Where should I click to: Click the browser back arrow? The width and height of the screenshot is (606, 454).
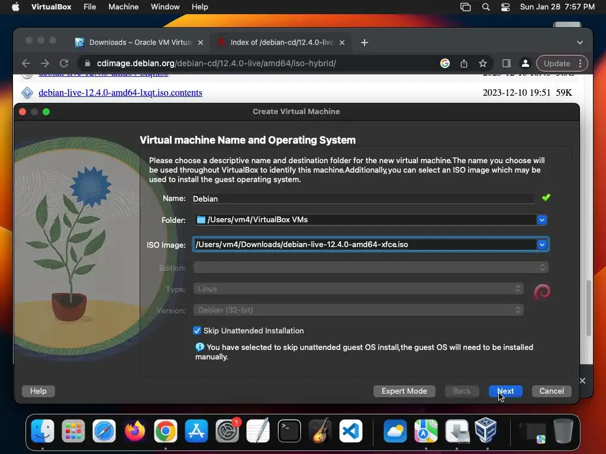(26, 63)
